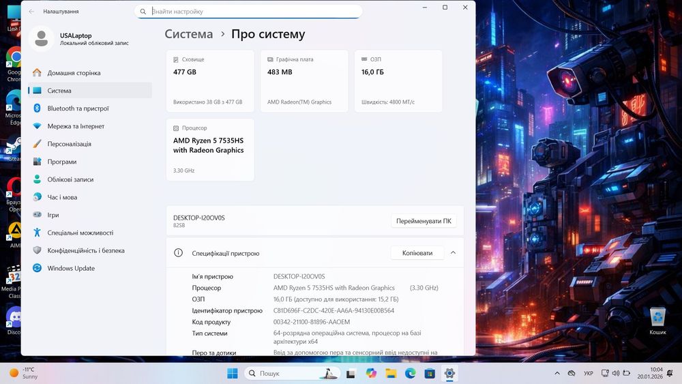
Task: Click the DESKTOP-I20OV0S device name value
Action: pos(299,276)
